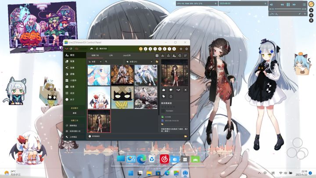Select model slot 3
The width and height of the screenshot is (316, 178).
coord(151,49)
